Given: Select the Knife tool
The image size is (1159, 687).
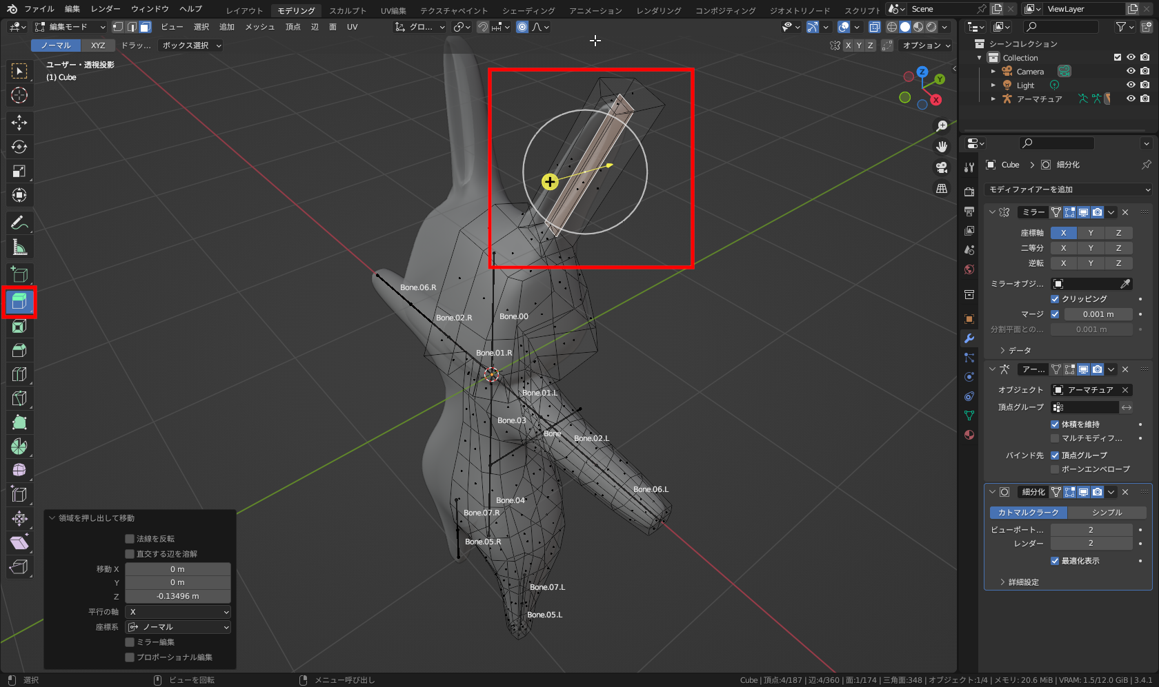Looking at the screenshot, I should pos(19,398).
